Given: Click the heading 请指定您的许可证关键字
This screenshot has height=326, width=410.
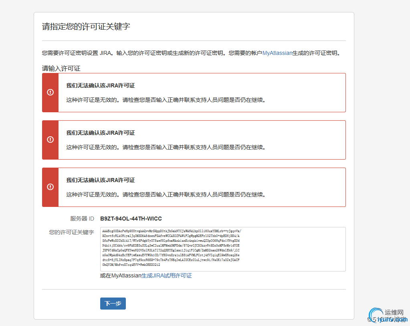Looking at the screenshot, I should click(x=86, y=26).
